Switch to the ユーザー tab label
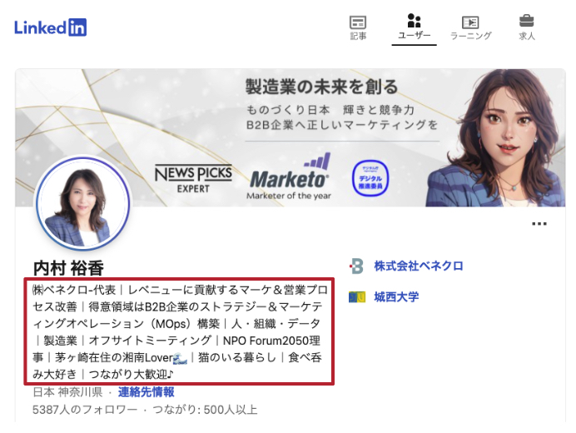The image size is (576, 433). coord(414,35)
